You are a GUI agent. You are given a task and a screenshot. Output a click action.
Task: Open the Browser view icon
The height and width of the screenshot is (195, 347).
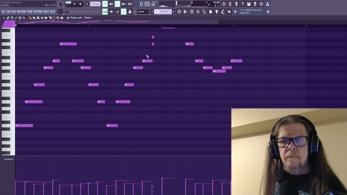(204, 12)
